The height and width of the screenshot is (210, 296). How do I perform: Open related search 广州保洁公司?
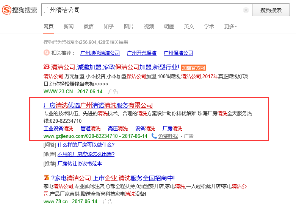pos(179,53)
